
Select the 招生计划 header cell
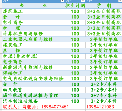pos(75,6)
